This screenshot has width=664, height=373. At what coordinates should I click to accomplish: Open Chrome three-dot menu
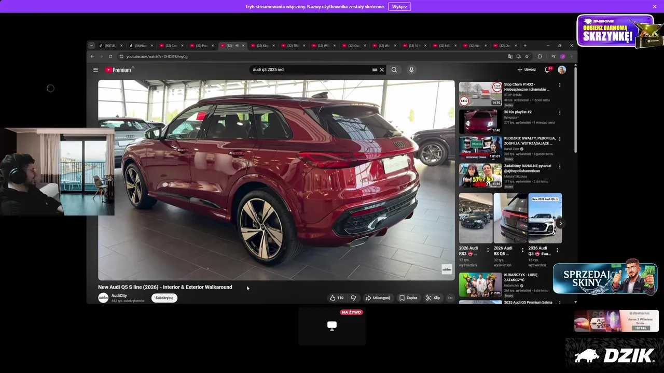pos(572,56)
